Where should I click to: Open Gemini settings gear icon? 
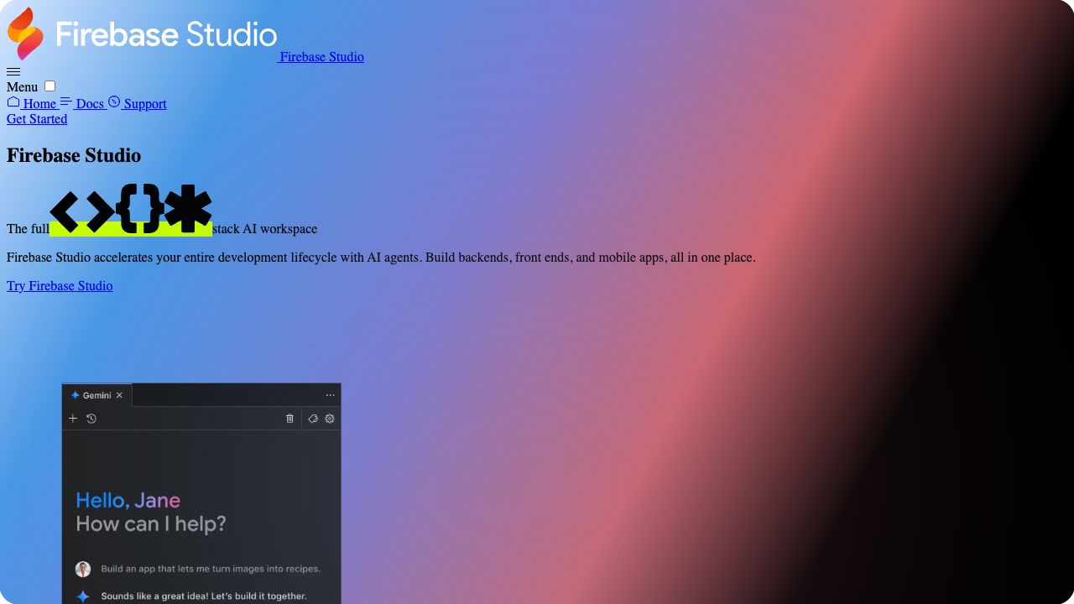[330, 419]
